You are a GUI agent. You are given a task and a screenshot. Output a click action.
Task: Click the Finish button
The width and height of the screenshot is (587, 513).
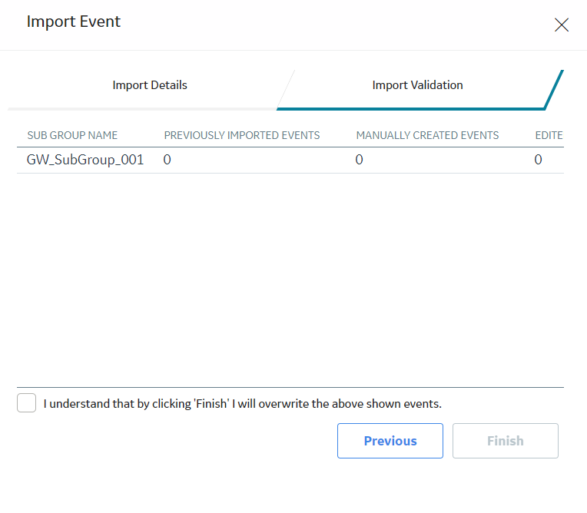(x=506, y=441)
